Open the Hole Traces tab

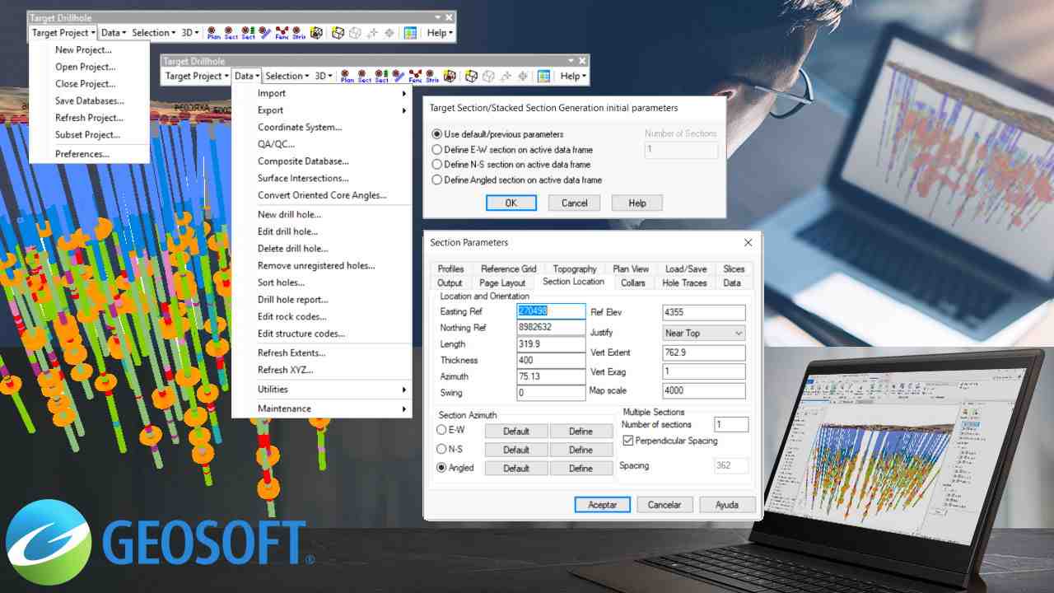(x=684, y=282)
